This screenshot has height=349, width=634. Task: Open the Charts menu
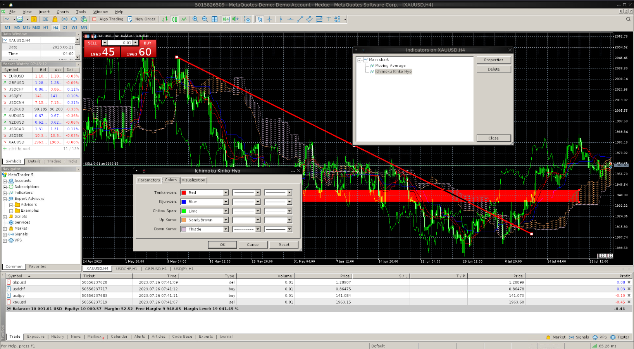coord(62,12)
